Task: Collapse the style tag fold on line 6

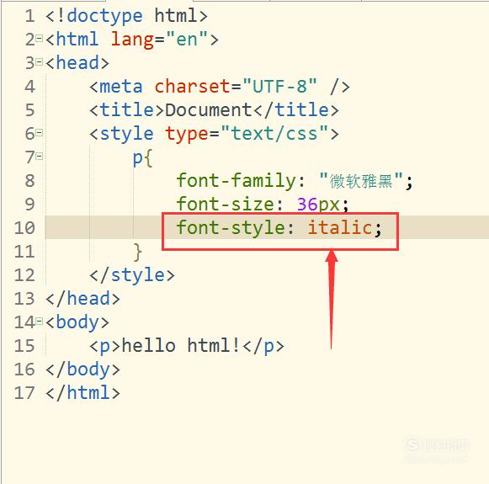Action: click(x=40, y=133)
